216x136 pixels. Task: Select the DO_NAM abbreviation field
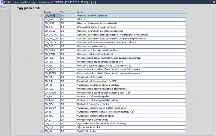(52, 19)
